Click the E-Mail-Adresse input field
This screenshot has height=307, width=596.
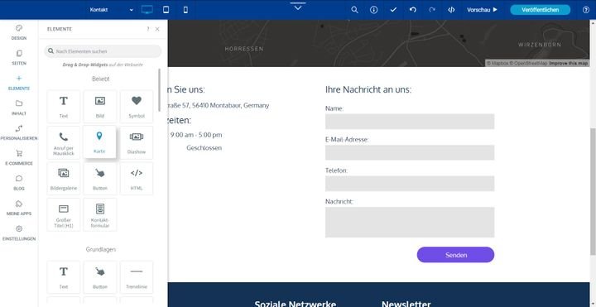pyautogui.click(x=410, y=152)
